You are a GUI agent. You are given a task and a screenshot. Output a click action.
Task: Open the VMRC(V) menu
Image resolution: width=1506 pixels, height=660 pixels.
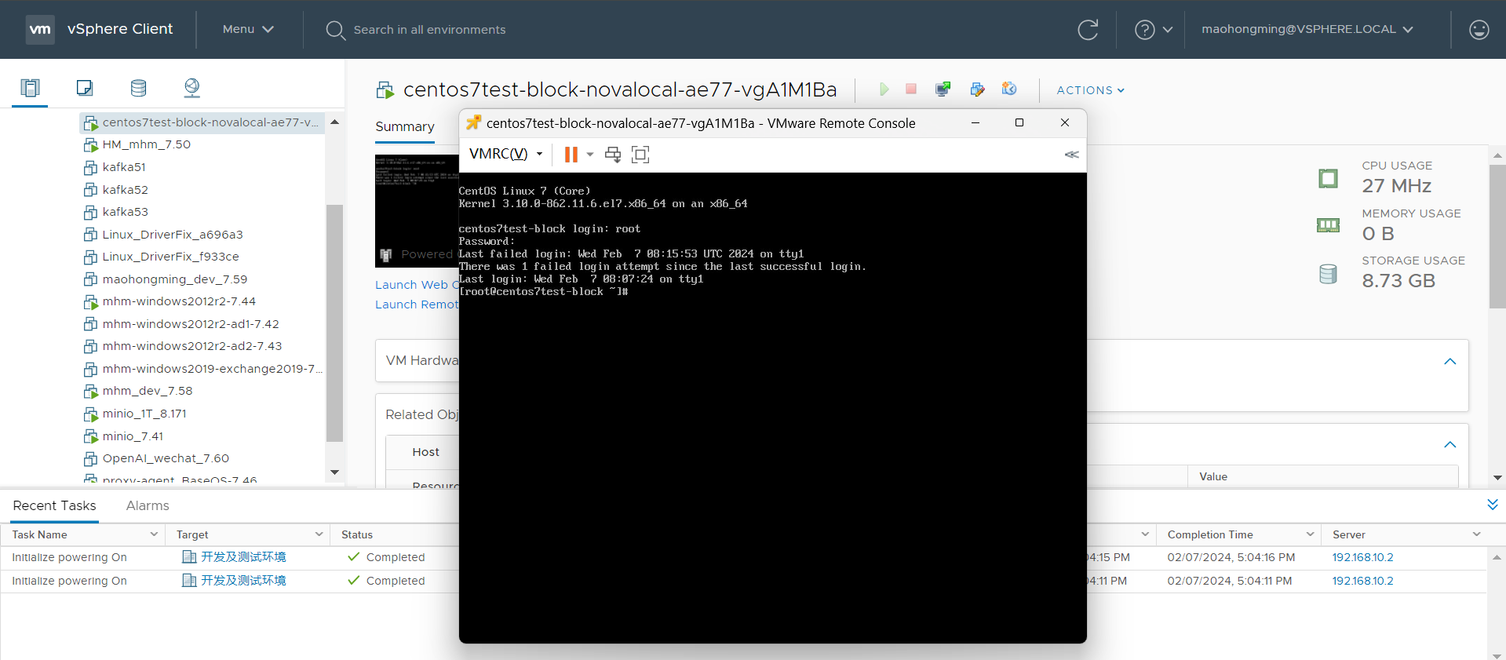(x=506, y=154)
